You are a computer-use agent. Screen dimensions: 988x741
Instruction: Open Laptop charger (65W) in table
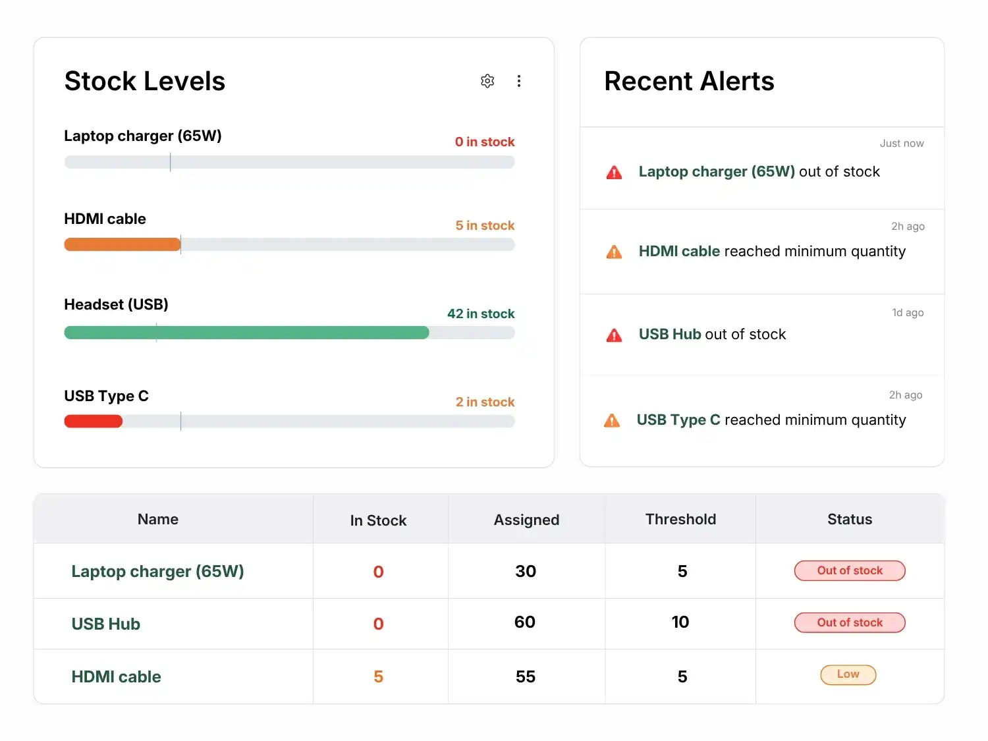(x=157, y=571)
